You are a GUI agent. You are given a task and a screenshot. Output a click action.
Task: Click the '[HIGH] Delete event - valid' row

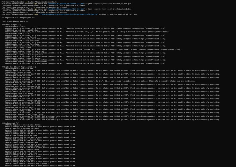click(16, 97)
